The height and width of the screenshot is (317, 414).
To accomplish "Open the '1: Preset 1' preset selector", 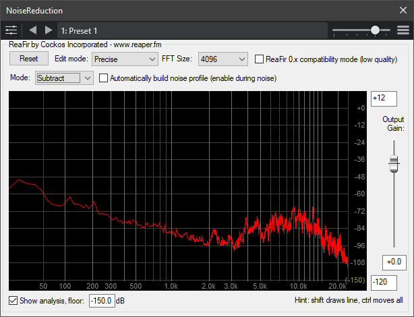I will pyautogui.click(x=192, y=30).
